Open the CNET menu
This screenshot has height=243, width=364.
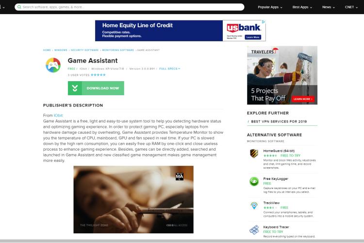pyautogui.click(x=351, y=7)
